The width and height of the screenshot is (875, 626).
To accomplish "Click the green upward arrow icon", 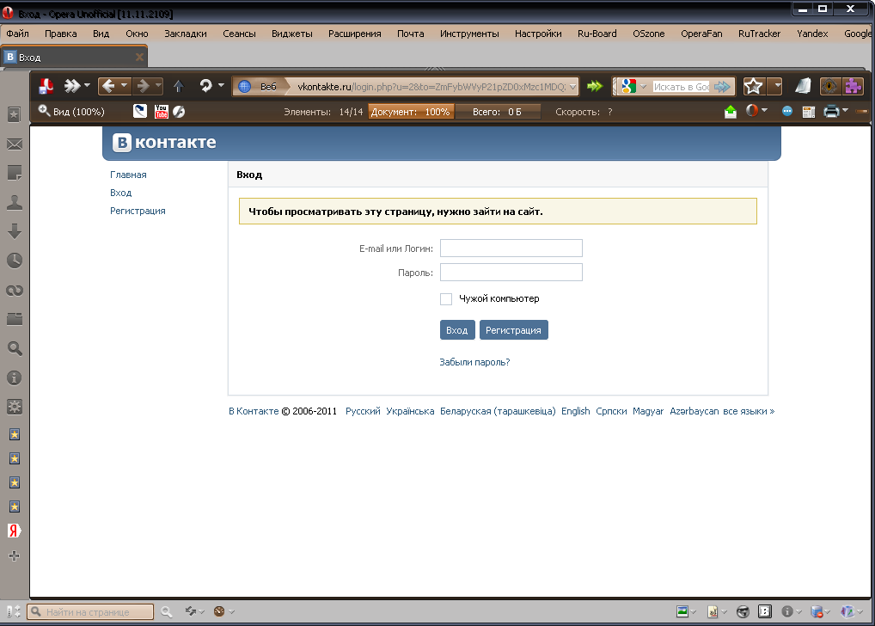I will point(730,112).
